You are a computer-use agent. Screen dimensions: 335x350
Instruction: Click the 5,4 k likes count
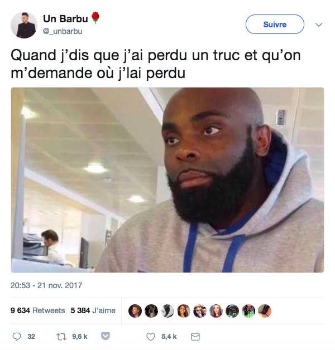coord(169,337)
